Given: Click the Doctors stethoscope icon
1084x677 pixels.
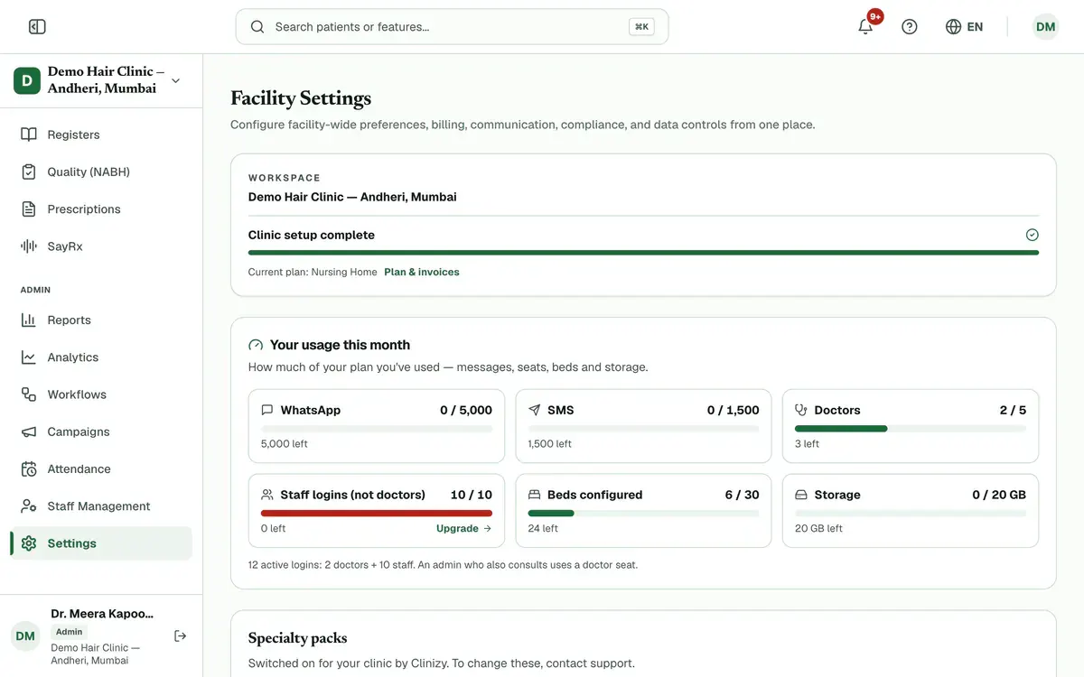Looking at the screenshot, I should (x=801, y=410).
